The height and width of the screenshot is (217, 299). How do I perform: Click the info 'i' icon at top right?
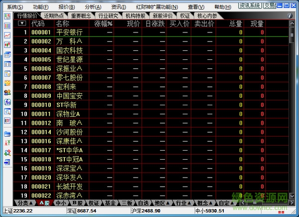[290, 15]
